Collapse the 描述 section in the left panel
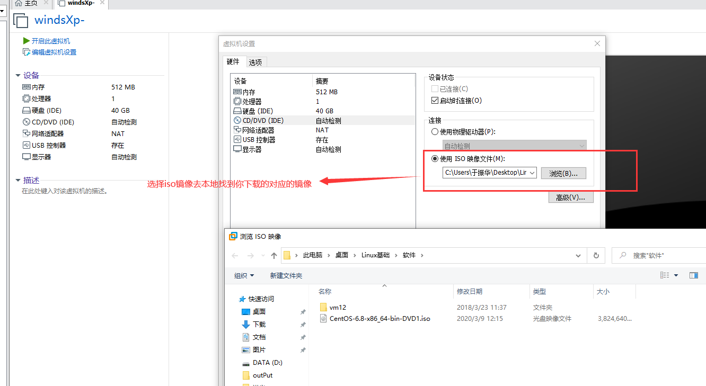Viewport: 706px width, 386px height. tap(18, 180)
